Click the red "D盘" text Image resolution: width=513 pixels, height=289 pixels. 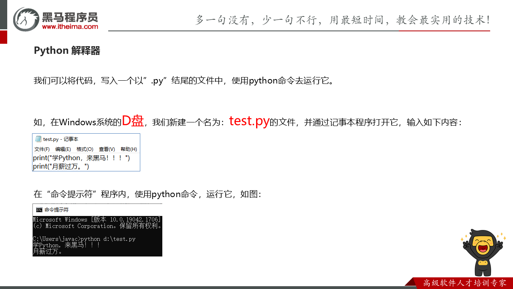pyautogui.click(x=133, y=121)
